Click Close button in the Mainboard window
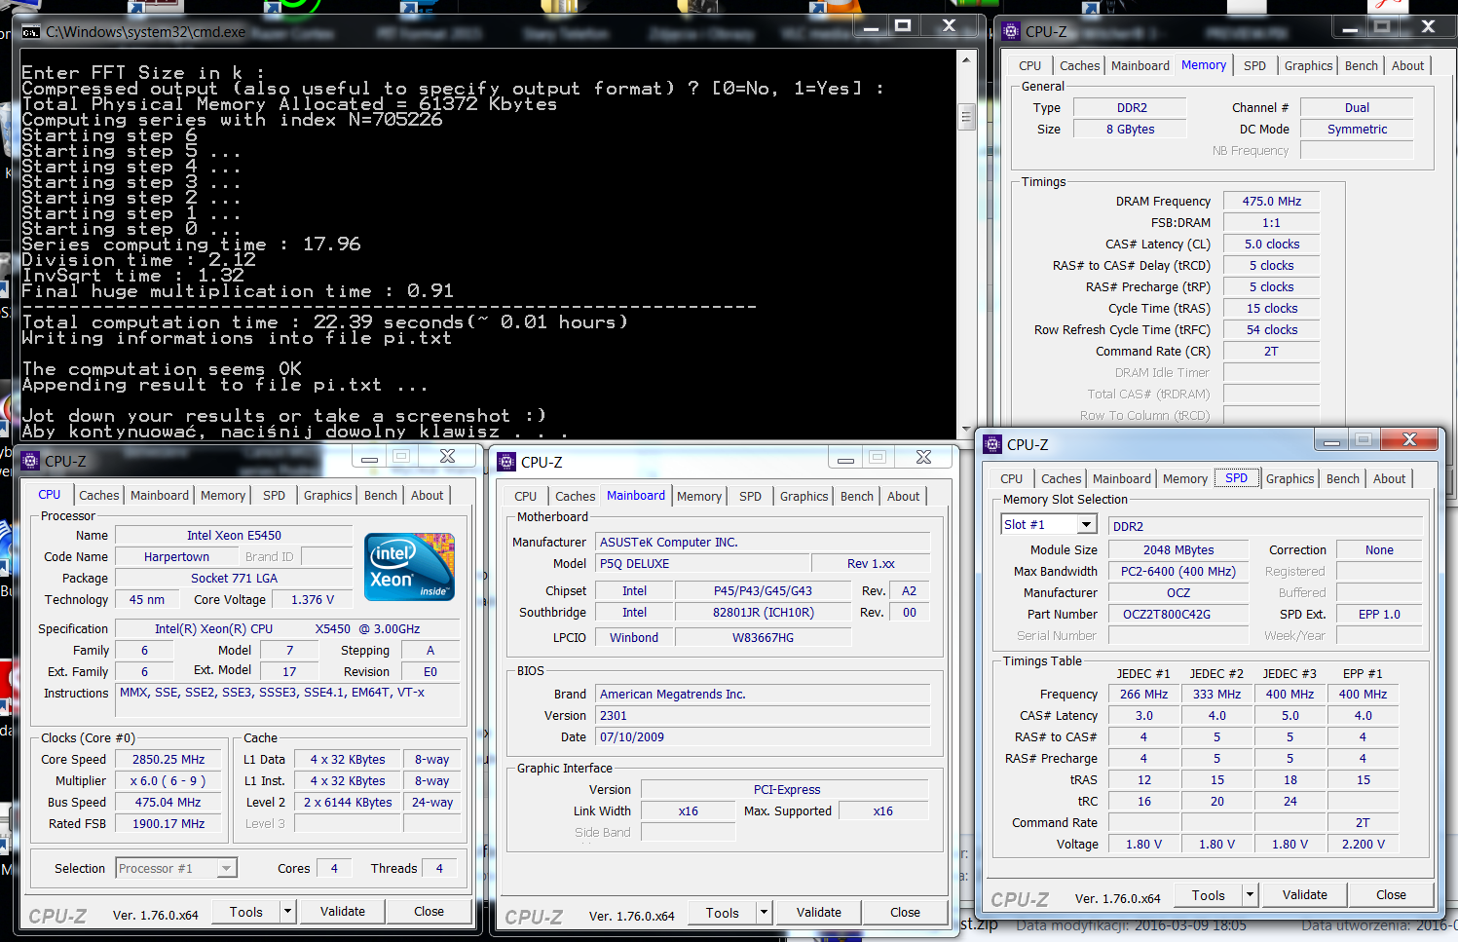The width and height of the screenshot is (1458, 942). 905,912
